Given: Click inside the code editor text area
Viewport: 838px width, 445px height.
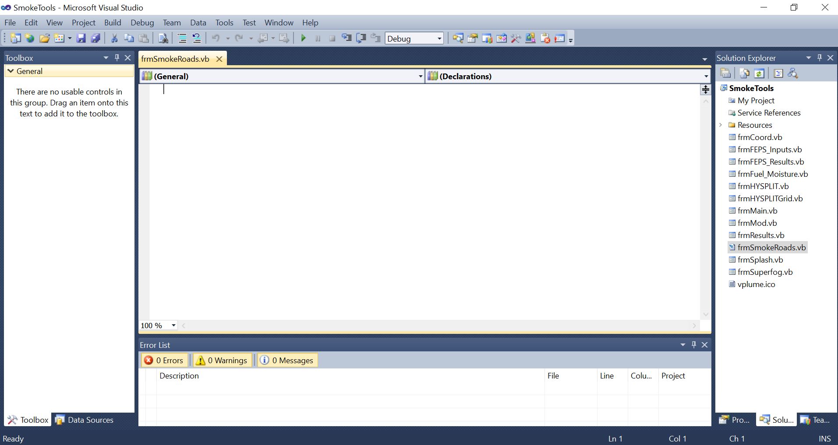Looking at the screenshot, I should pyautogui.click(x=424, y=201).
